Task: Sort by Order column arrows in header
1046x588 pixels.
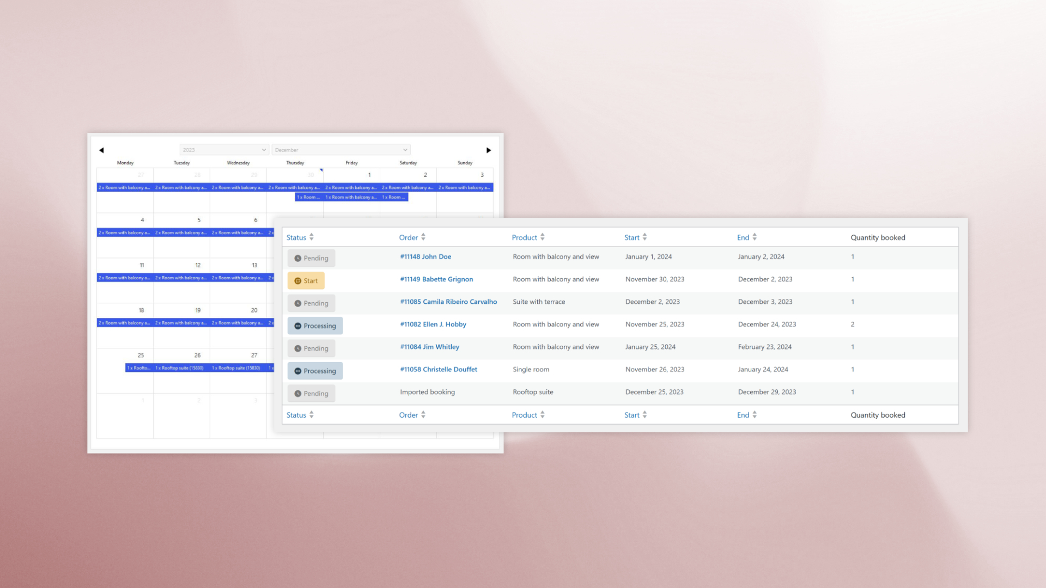Action: click(x=423, y=237)
